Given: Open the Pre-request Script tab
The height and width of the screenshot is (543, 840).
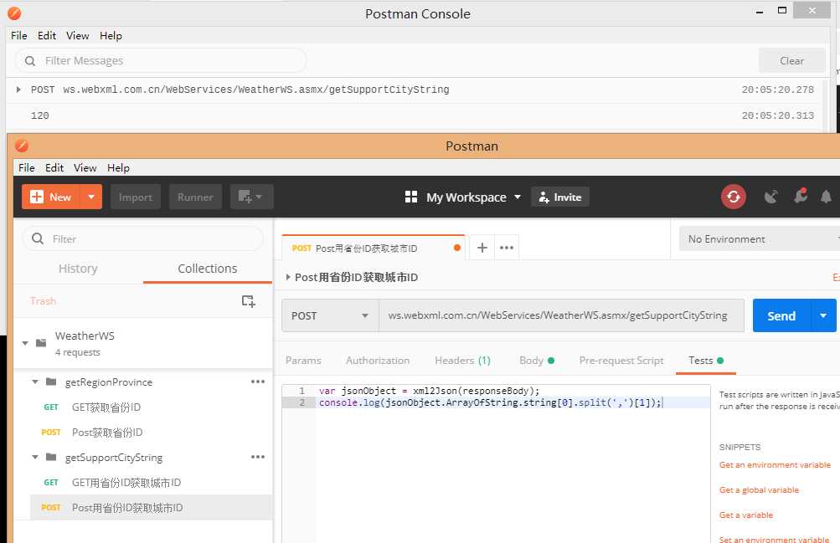Looking at the screenshot, I should point(621,360).
